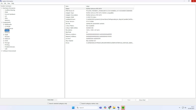Focus the Find what text field
Viewport: 196px width, 110px height.
point(90,100)
